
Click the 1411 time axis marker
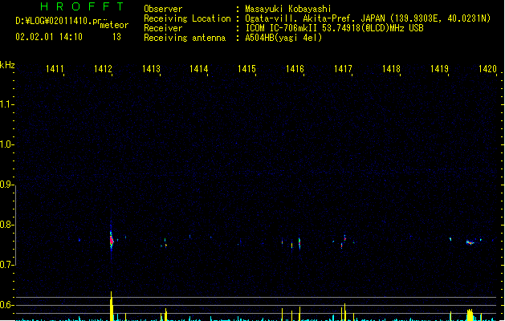pos(55,69)
